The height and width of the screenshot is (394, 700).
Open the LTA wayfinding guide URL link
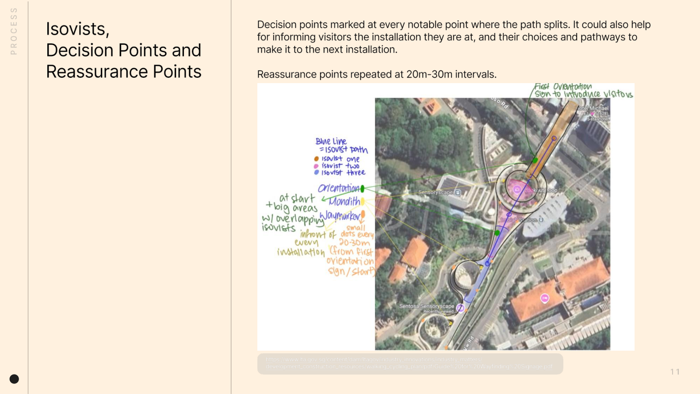point(409,363)
